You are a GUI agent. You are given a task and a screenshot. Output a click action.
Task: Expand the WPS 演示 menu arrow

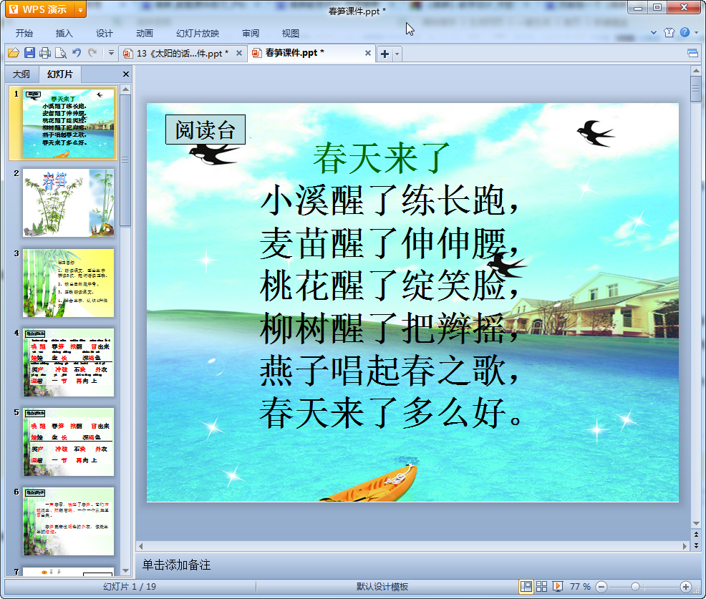(81, 9)
